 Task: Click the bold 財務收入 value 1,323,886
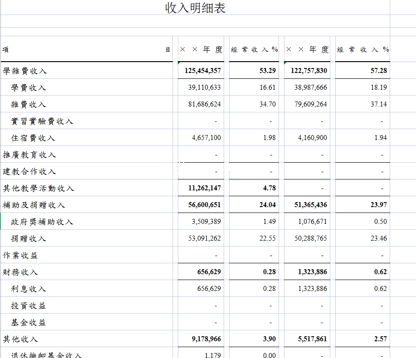click(312, 272)
